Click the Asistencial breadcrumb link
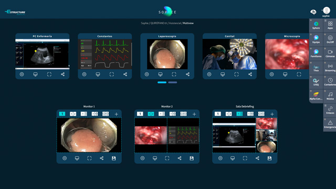336x189 pixels. coord(175,23)
